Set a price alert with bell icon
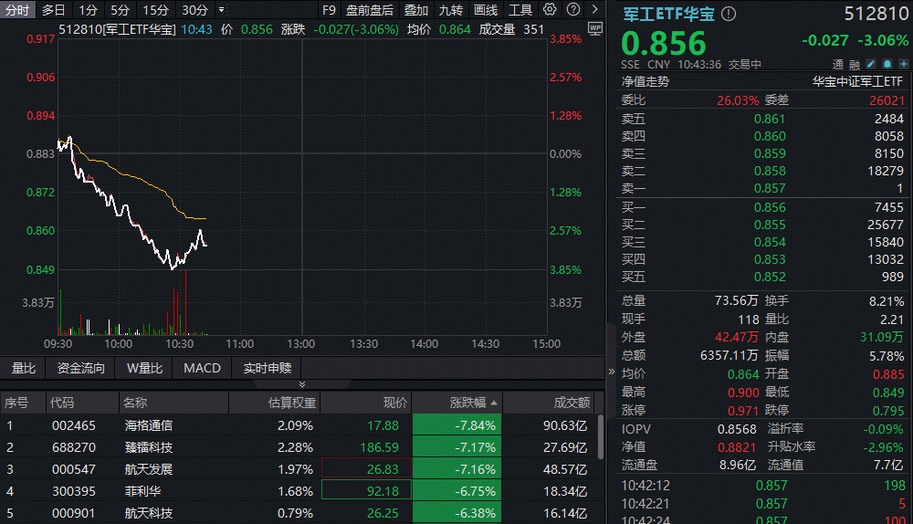Screen dimensions: 913x524 click(886, 65)
